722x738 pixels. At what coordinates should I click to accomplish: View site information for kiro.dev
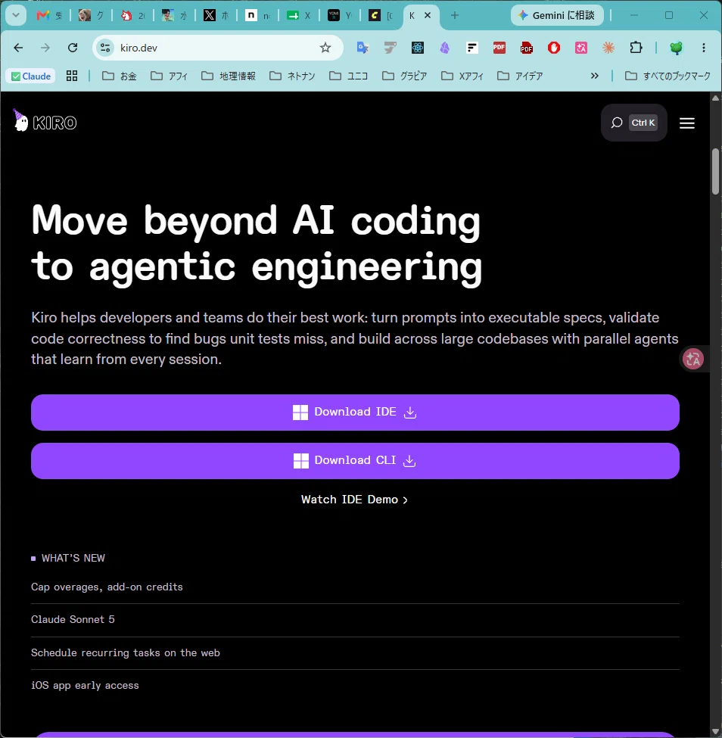(x=105, y=48)
